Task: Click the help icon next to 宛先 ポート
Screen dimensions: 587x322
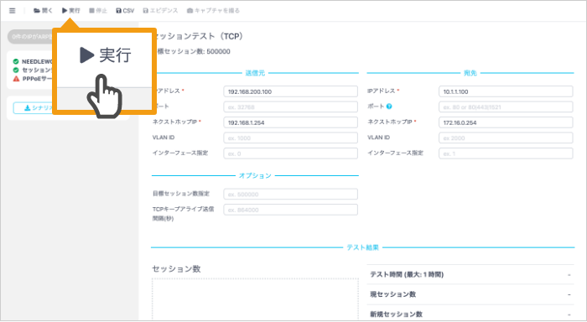Action: click(389, 106)
